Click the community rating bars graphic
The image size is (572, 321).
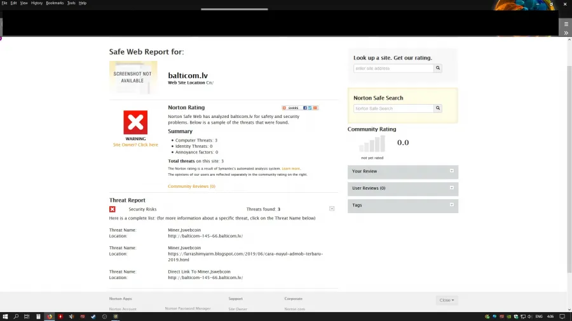pyautogui.click(x=372, y=143)
